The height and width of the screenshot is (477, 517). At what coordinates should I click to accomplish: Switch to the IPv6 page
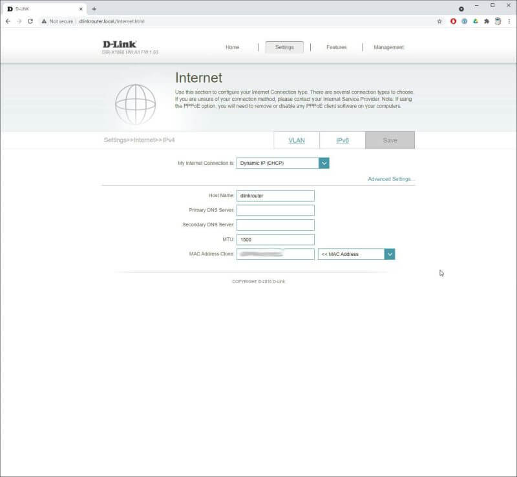click(x=343, y=140)
